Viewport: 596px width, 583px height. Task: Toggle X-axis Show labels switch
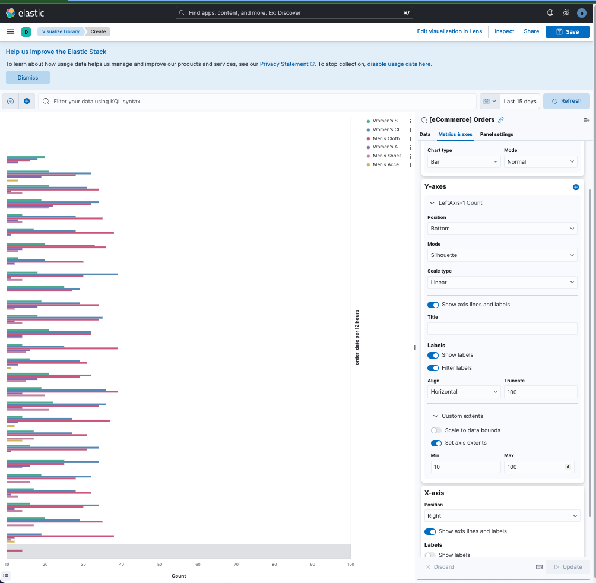[430, 555]
